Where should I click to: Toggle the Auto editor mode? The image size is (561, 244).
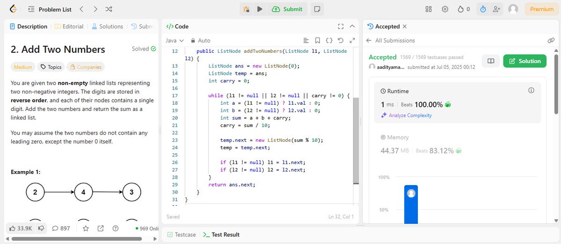click(x=201, y=41)
